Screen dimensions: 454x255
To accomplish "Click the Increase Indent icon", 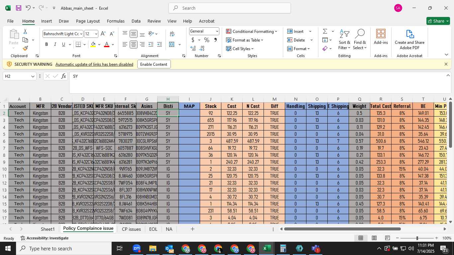I will click(x=160, y=44).
